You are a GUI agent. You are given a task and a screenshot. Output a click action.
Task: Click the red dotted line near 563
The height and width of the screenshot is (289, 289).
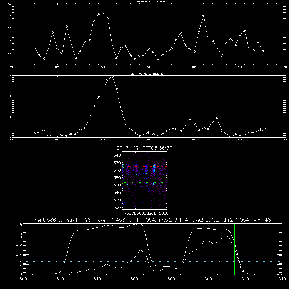(140, 249)
